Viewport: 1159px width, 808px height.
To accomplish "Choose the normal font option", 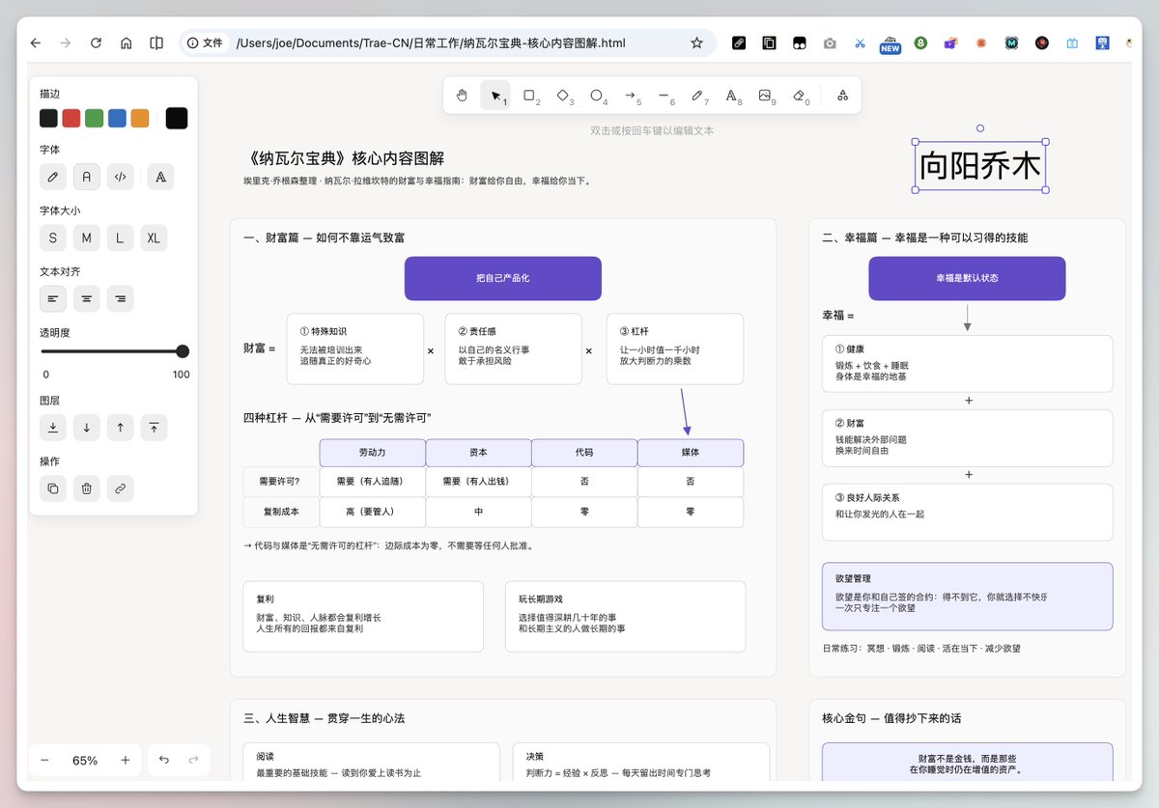I will point(87,177).
